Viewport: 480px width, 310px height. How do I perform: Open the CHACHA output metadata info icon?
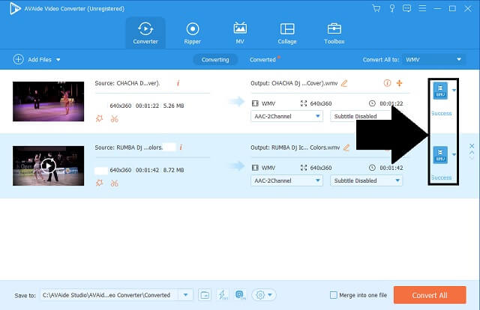[387, 83]
